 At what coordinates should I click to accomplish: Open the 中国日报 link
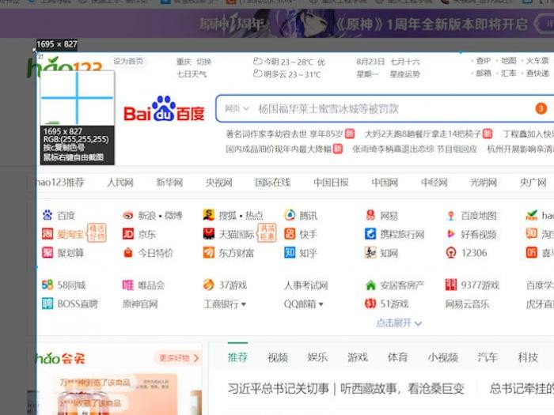(x=331, y=183)
